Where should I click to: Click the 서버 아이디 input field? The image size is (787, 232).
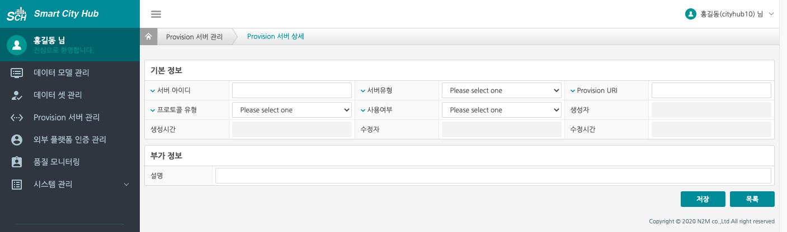coord(291,90)
